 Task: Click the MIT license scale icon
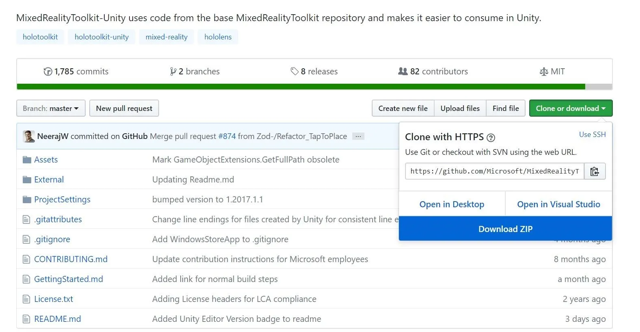[544, 72]
